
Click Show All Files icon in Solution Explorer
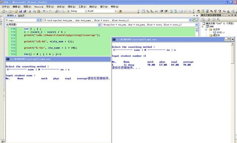pos(209,19)
